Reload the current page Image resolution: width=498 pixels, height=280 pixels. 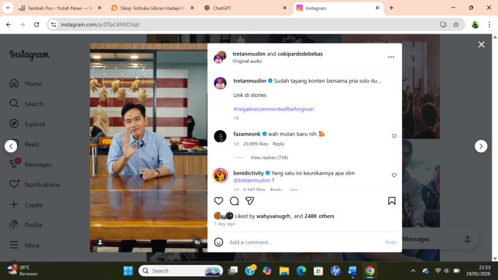[x=37, y=24]
